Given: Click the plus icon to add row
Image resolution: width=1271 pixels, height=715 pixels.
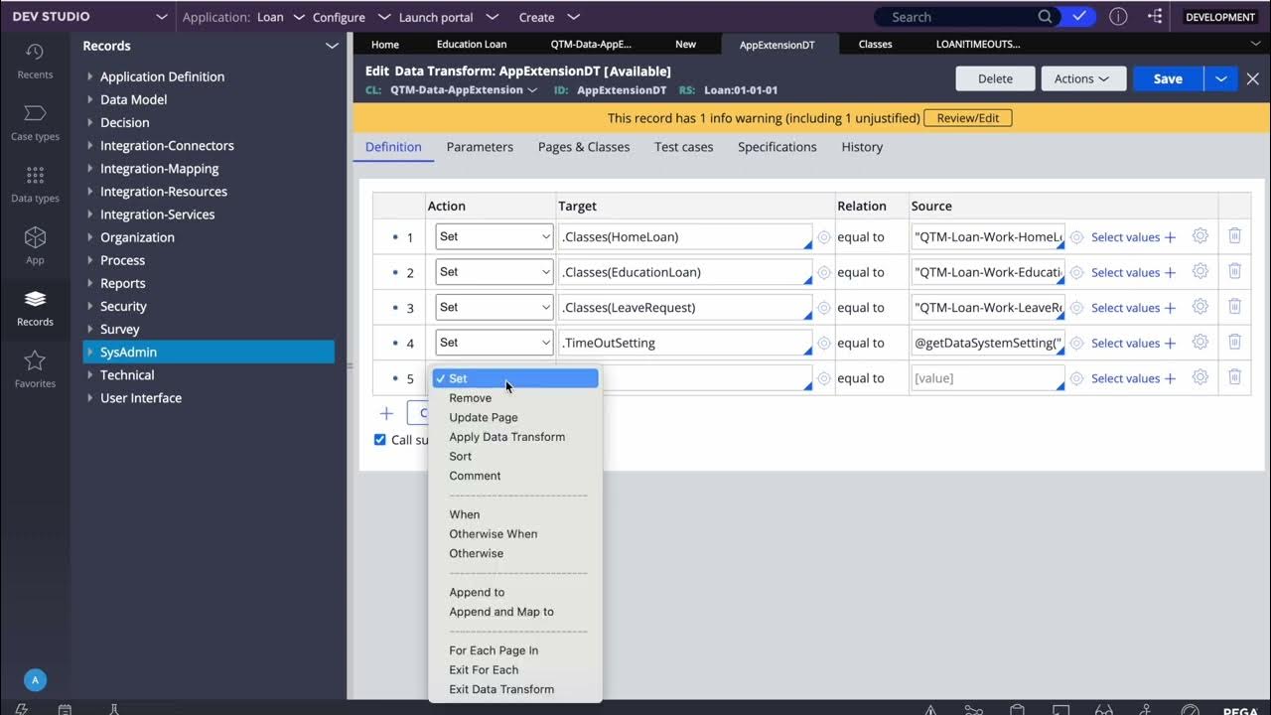Looking at the screenshot, I should click(x=386, y=414).
